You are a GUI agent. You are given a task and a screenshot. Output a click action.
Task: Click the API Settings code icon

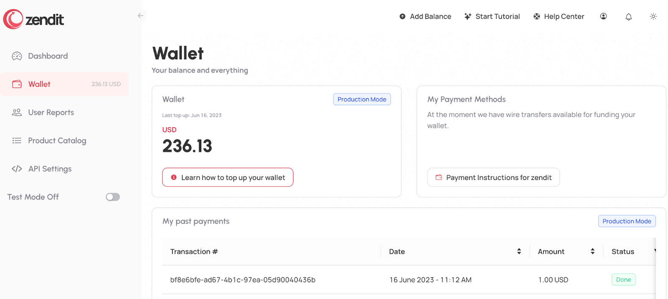pyautogui.click(x=17, y=169)
